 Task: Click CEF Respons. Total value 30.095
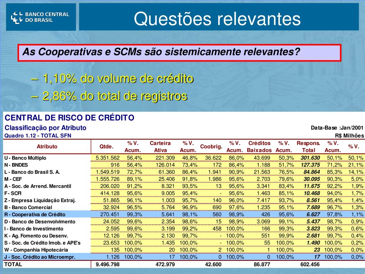(312, 179)
